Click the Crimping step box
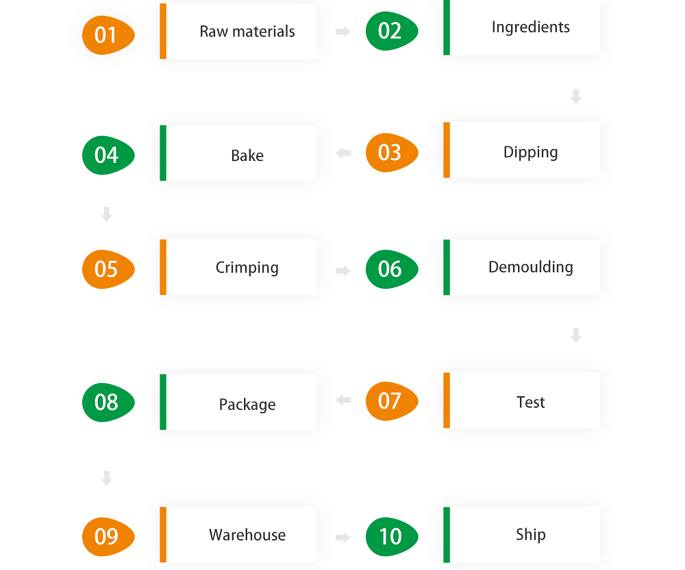This screenshot has height=570, width=685. click(238, 267)
